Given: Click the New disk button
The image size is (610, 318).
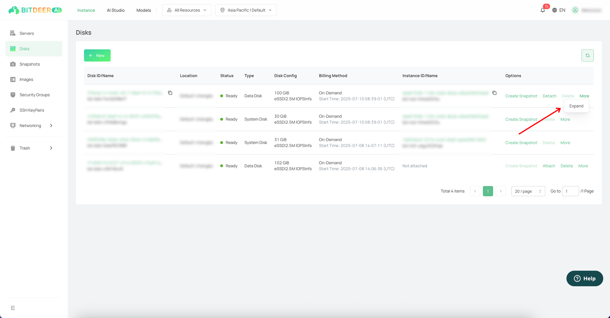Looking at the screenshot, I should pyautogui.click(x=97, y=55).
